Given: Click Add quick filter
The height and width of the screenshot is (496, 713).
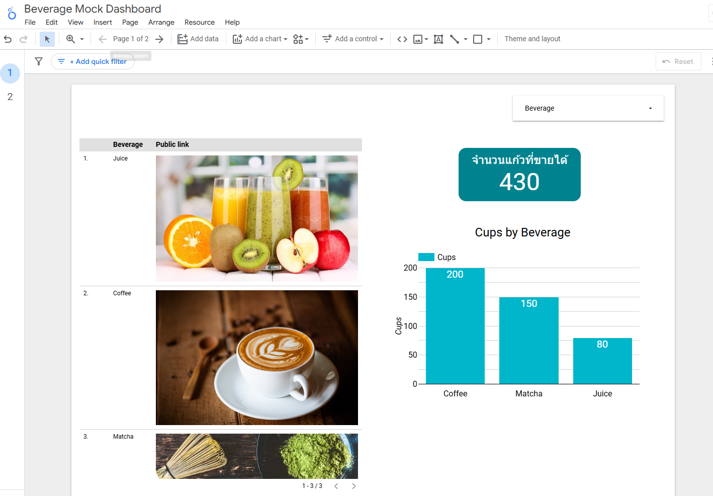Looking at the screenshot, I should pyautogui.click(x=93, y=61).
